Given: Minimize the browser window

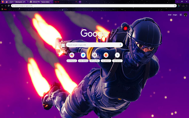Looking at the screenshot, I should (177, 1).
